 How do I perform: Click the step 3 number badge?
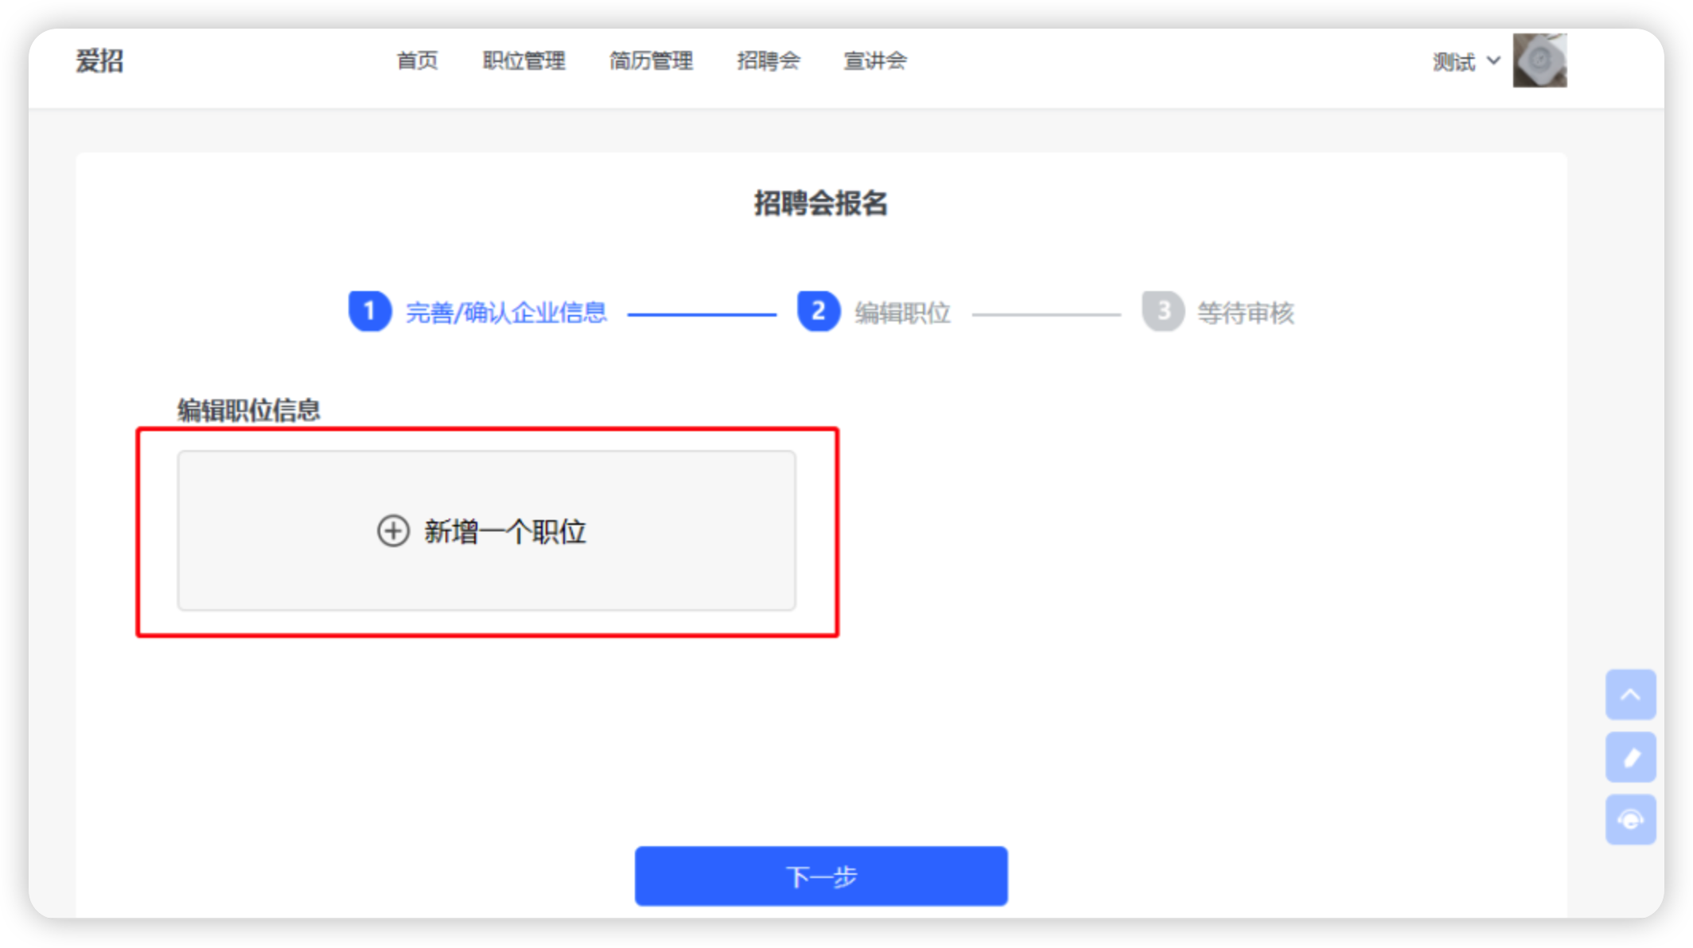(x=1163, y=311)
